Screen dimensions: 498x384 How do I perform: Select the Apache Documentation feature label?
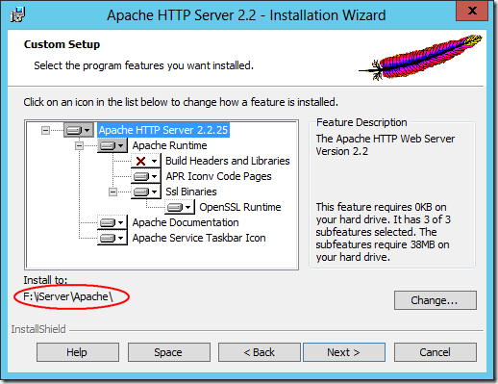click(x=186, y=222)
